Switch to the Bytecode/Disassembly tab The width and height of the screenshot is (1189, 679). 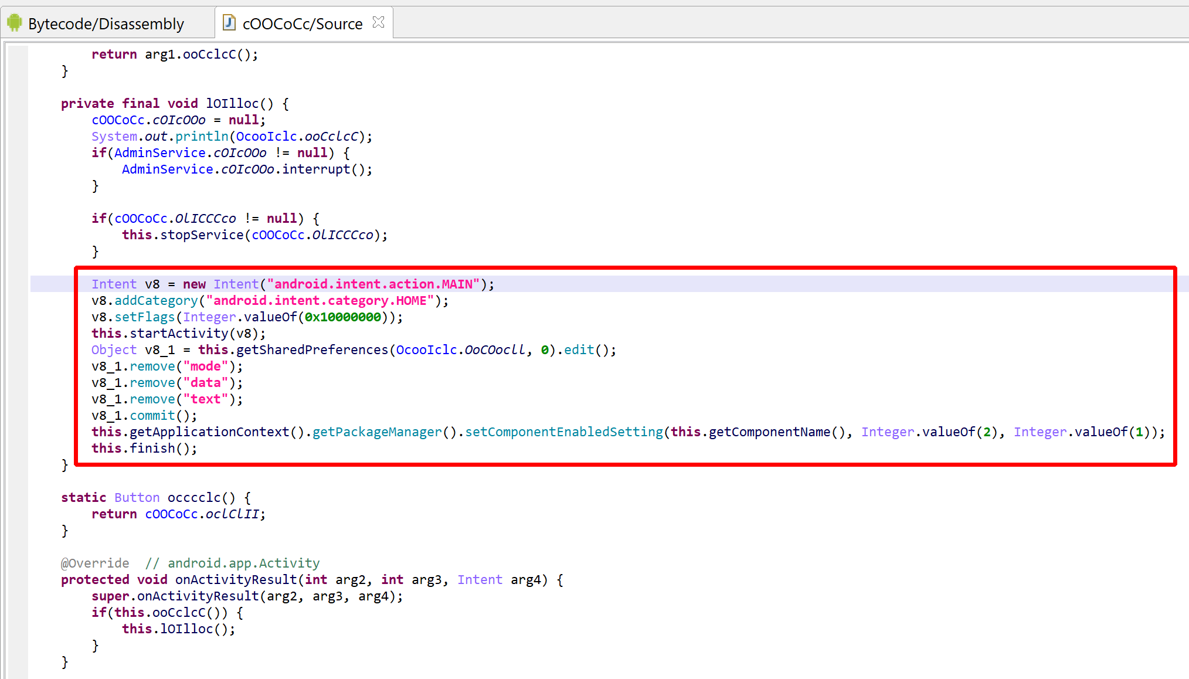106,23
